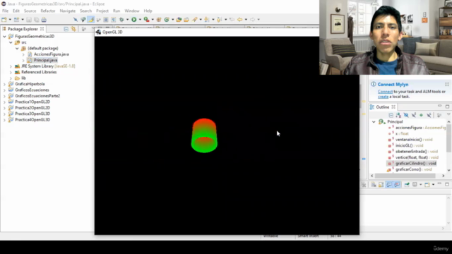Expand JRE System Library node
Image resolution: width=452 pixels, height=254 pixels.
(x=11, y=66)
